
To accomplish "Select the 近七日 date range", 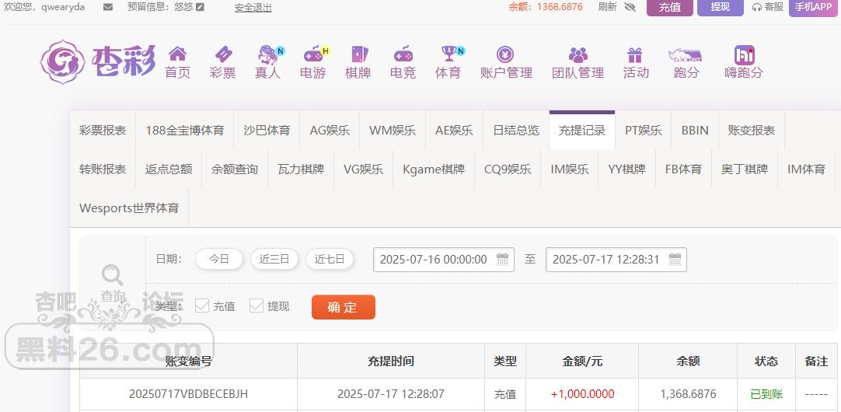I will pyautogui.click(x=330, y=259).
